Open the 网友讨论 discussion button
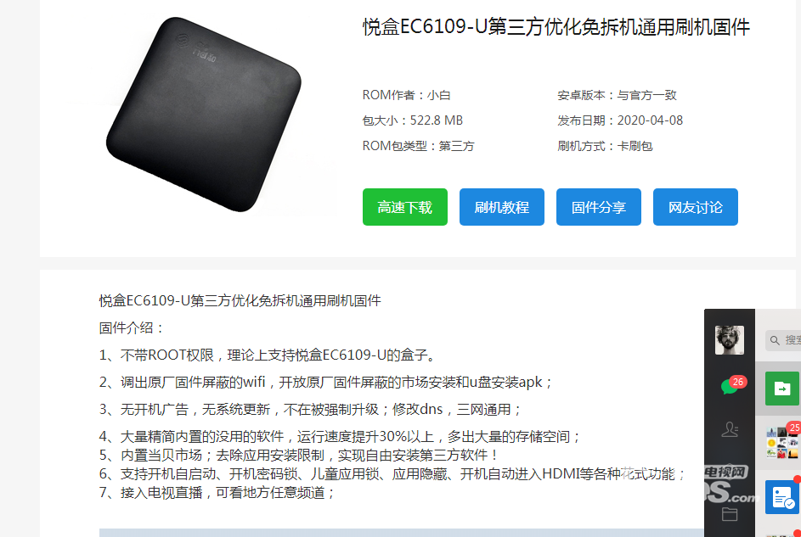 click(696, 207)
